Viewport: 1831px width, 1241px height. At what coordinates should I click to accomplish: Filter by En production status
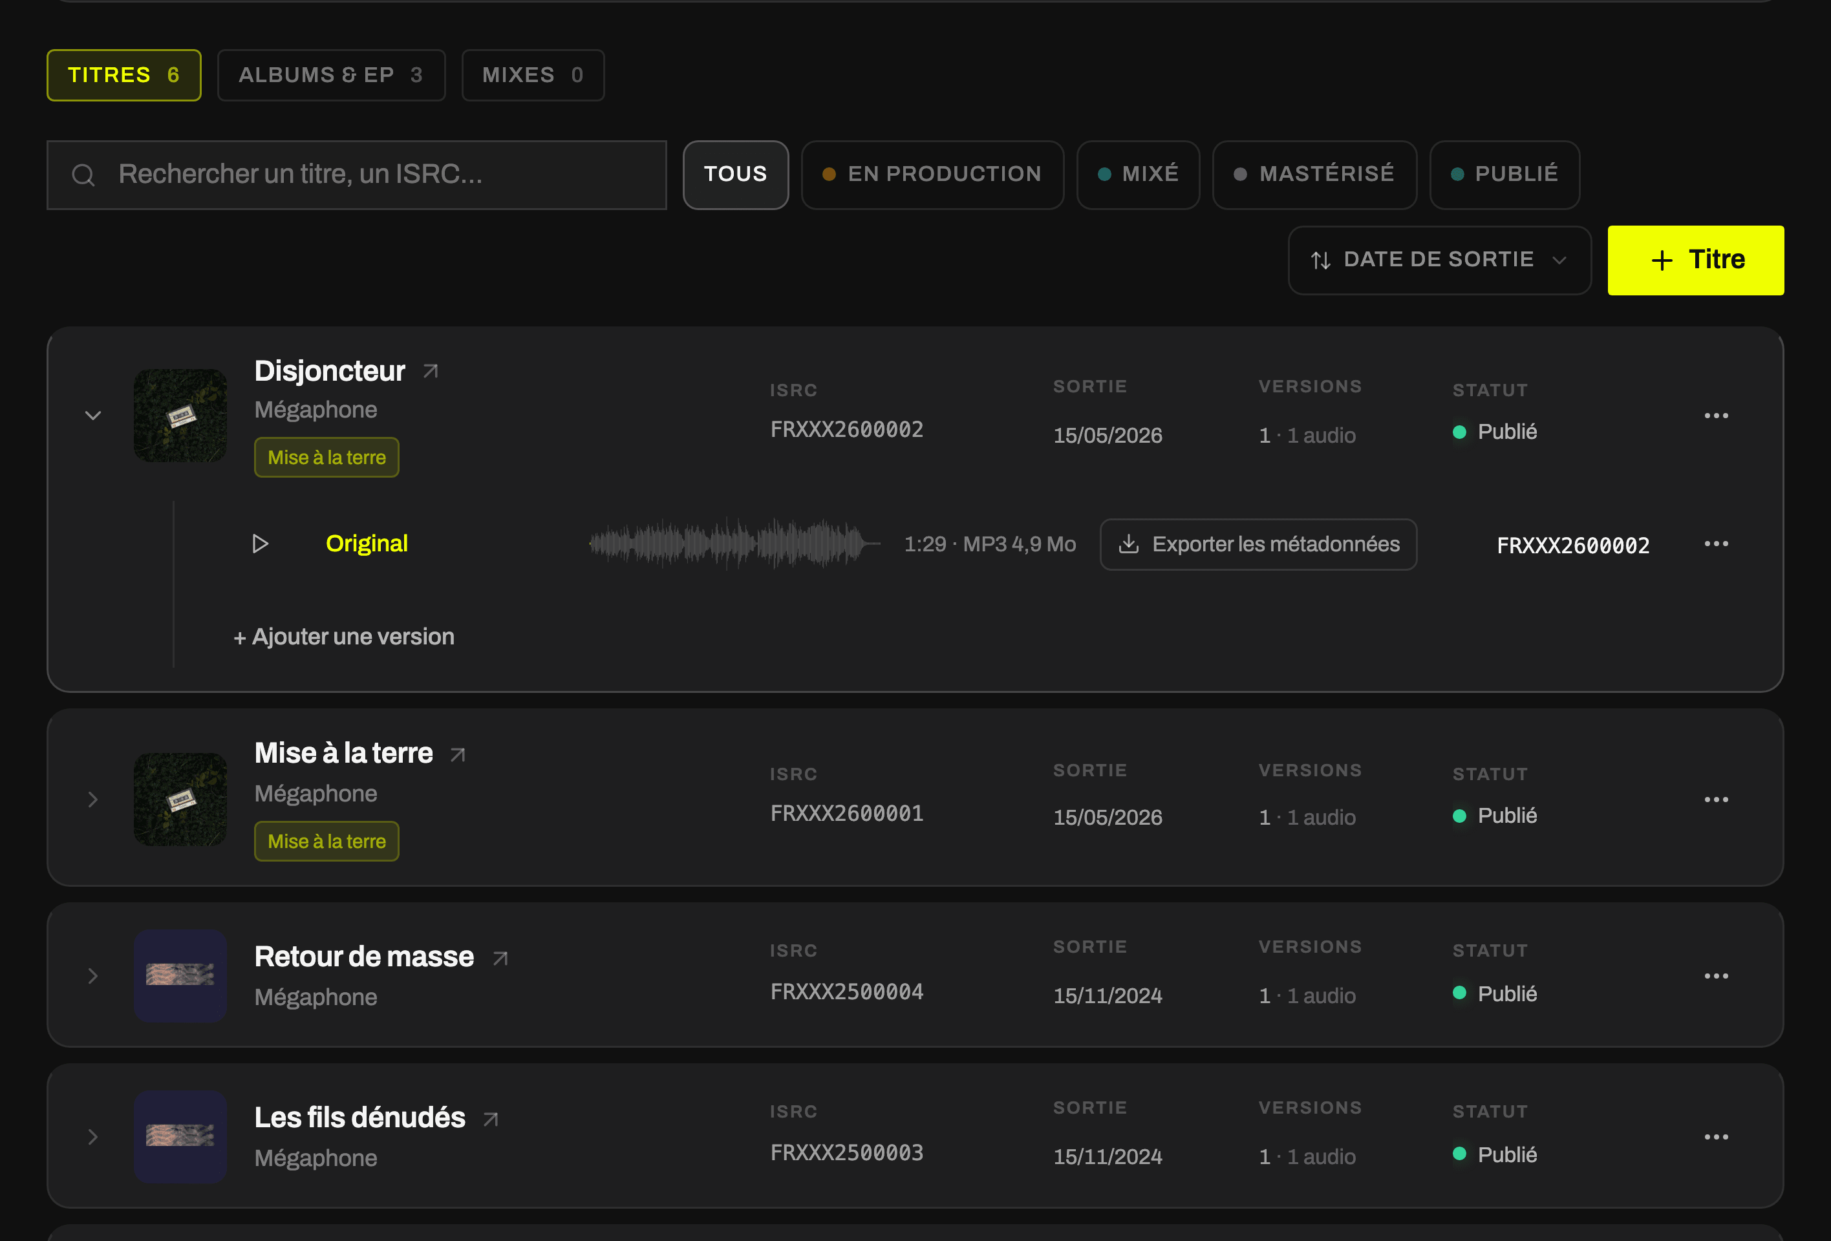[932, 175]
